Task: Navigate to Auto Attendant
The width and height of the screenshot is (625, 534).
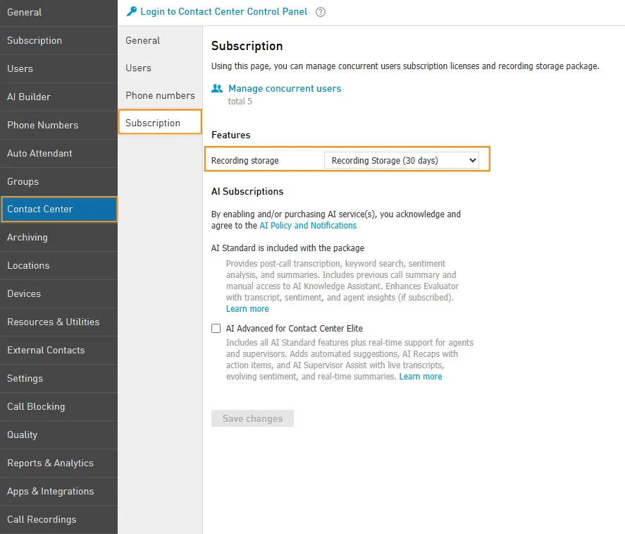Action: [58, 153]
